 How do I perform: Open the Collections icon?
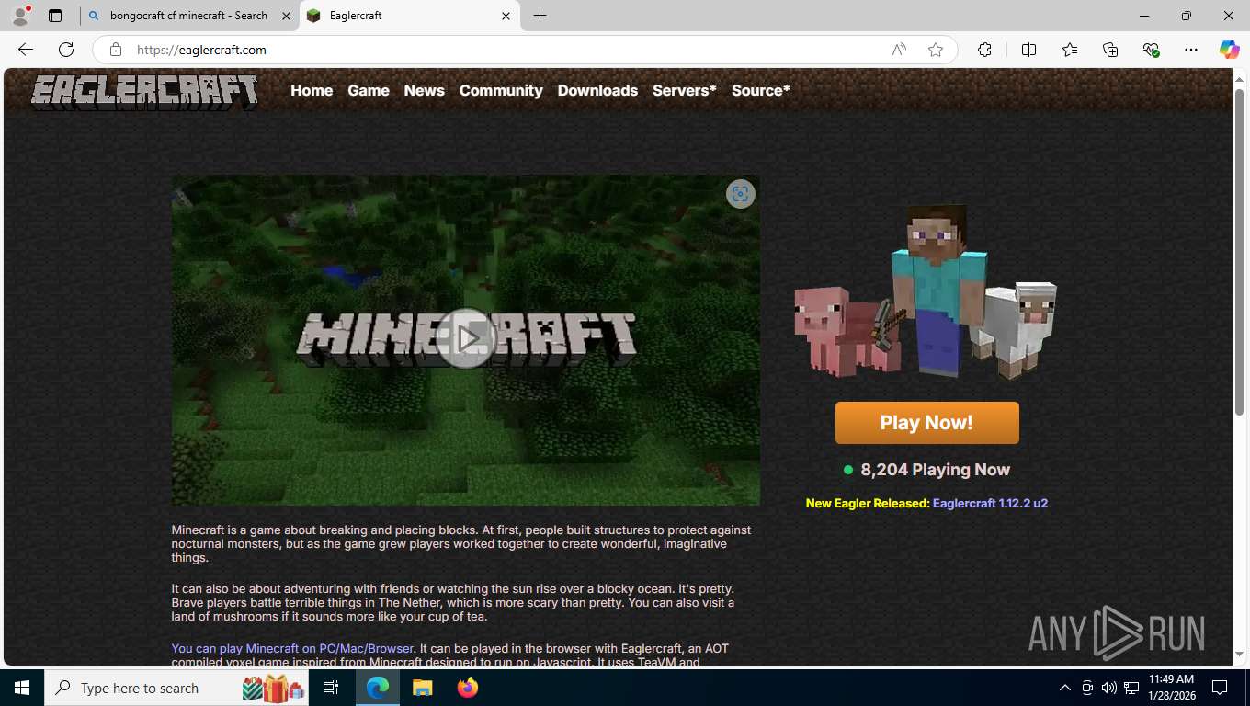1110,50
